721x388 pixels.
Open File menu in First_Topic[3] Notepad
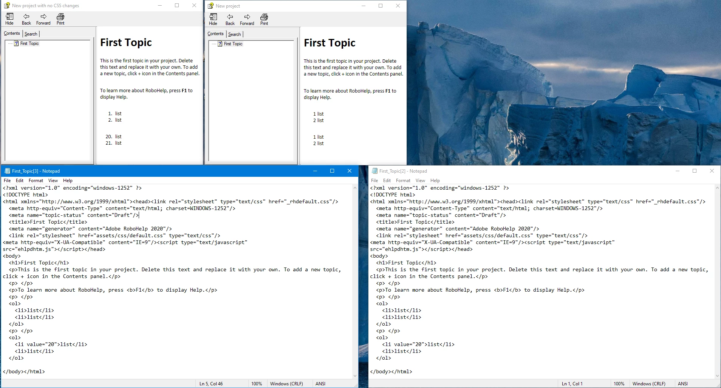(7, 181)
